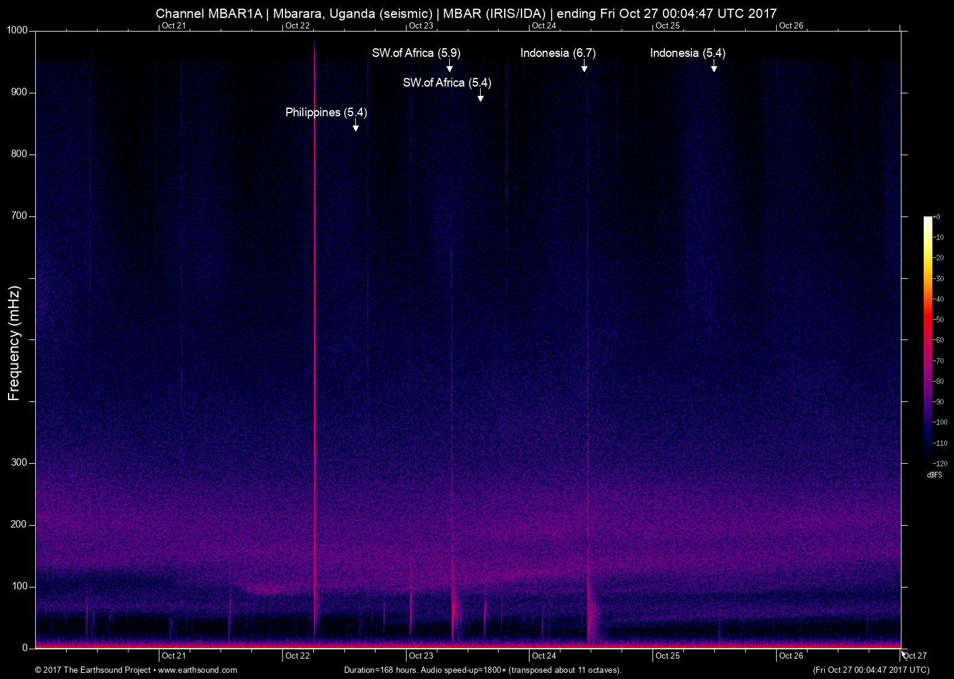This screenshot has height=679, width=954.
Task: Select the "Philippines (5.4)" earthquake annotation
Action: click(326, 113)
